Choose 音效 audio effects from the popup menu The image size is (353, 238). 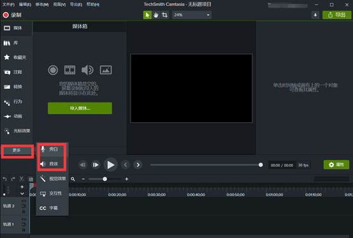click(52, 164)
